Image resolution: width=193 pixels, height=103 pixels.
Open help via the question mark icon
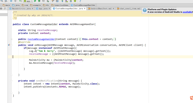(x=80, y=1)
